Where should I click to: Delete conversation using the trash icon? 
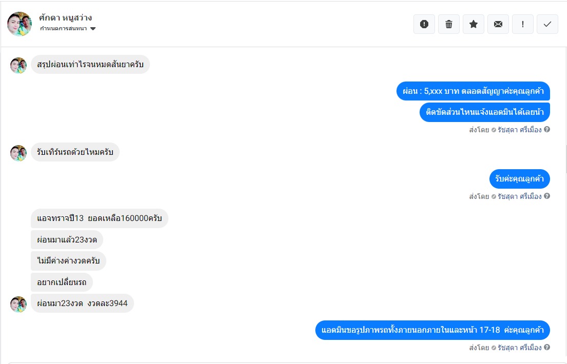coord(449,24)
